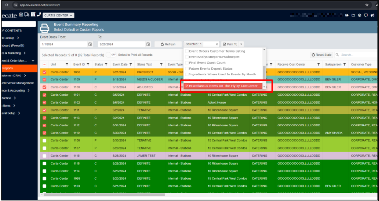This screenshot has height=201, width=379.
Task: Toggle Select to Print all Records switch
Action: coord(112,55)
